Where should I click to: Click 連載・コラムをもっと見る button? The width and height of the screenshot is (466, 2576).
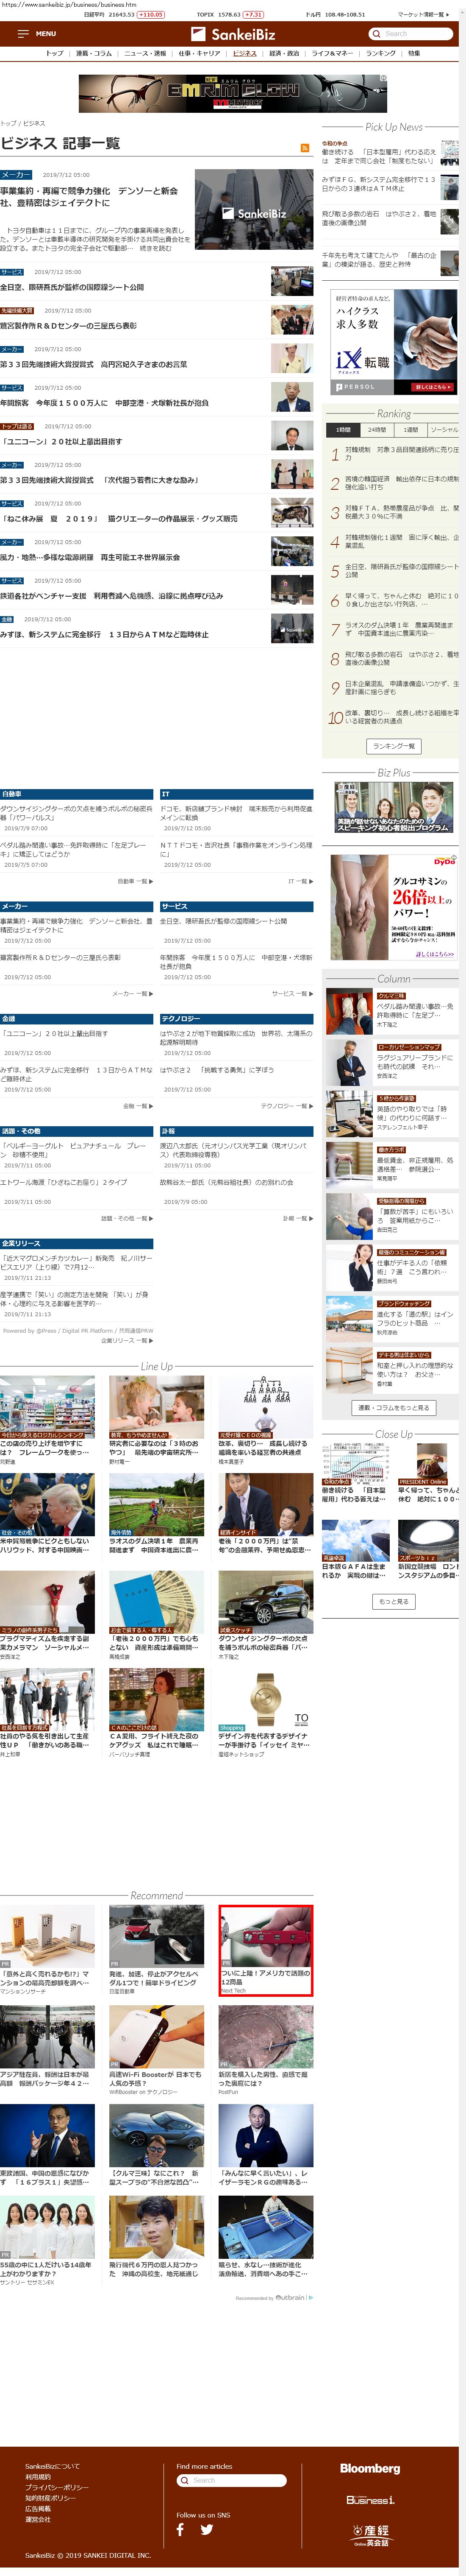click(x=393, y=1407)
